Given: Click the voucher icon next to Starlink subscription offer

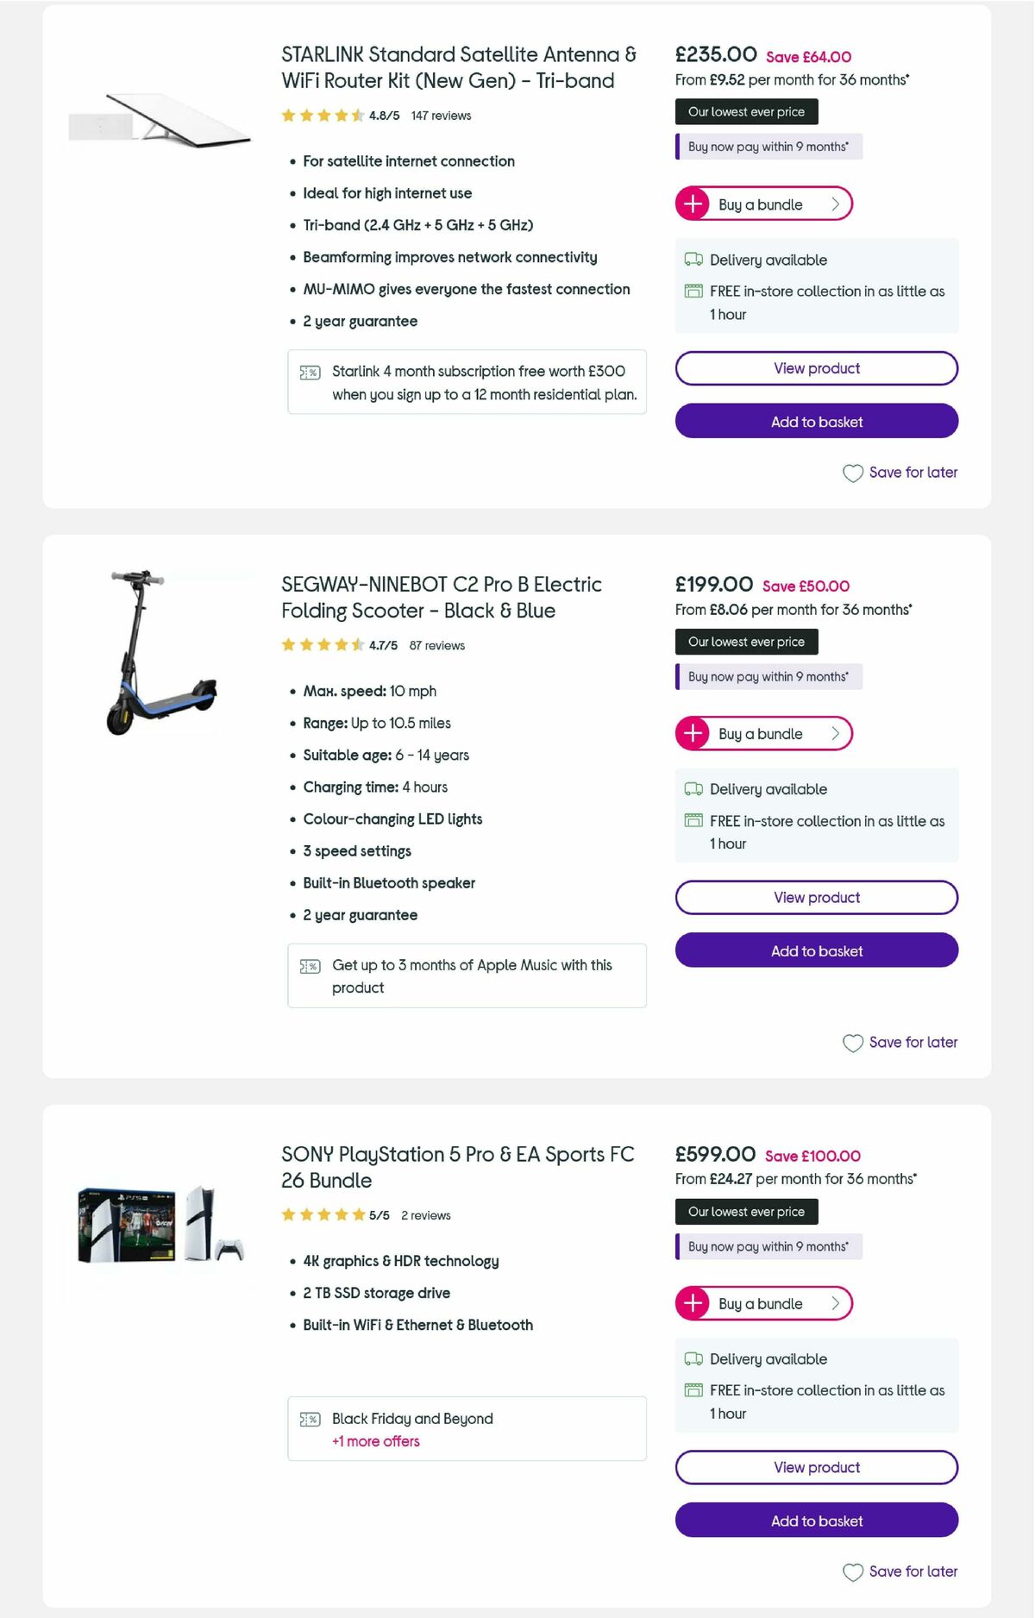Looking at the screenshot, I should tap(309, 372).
